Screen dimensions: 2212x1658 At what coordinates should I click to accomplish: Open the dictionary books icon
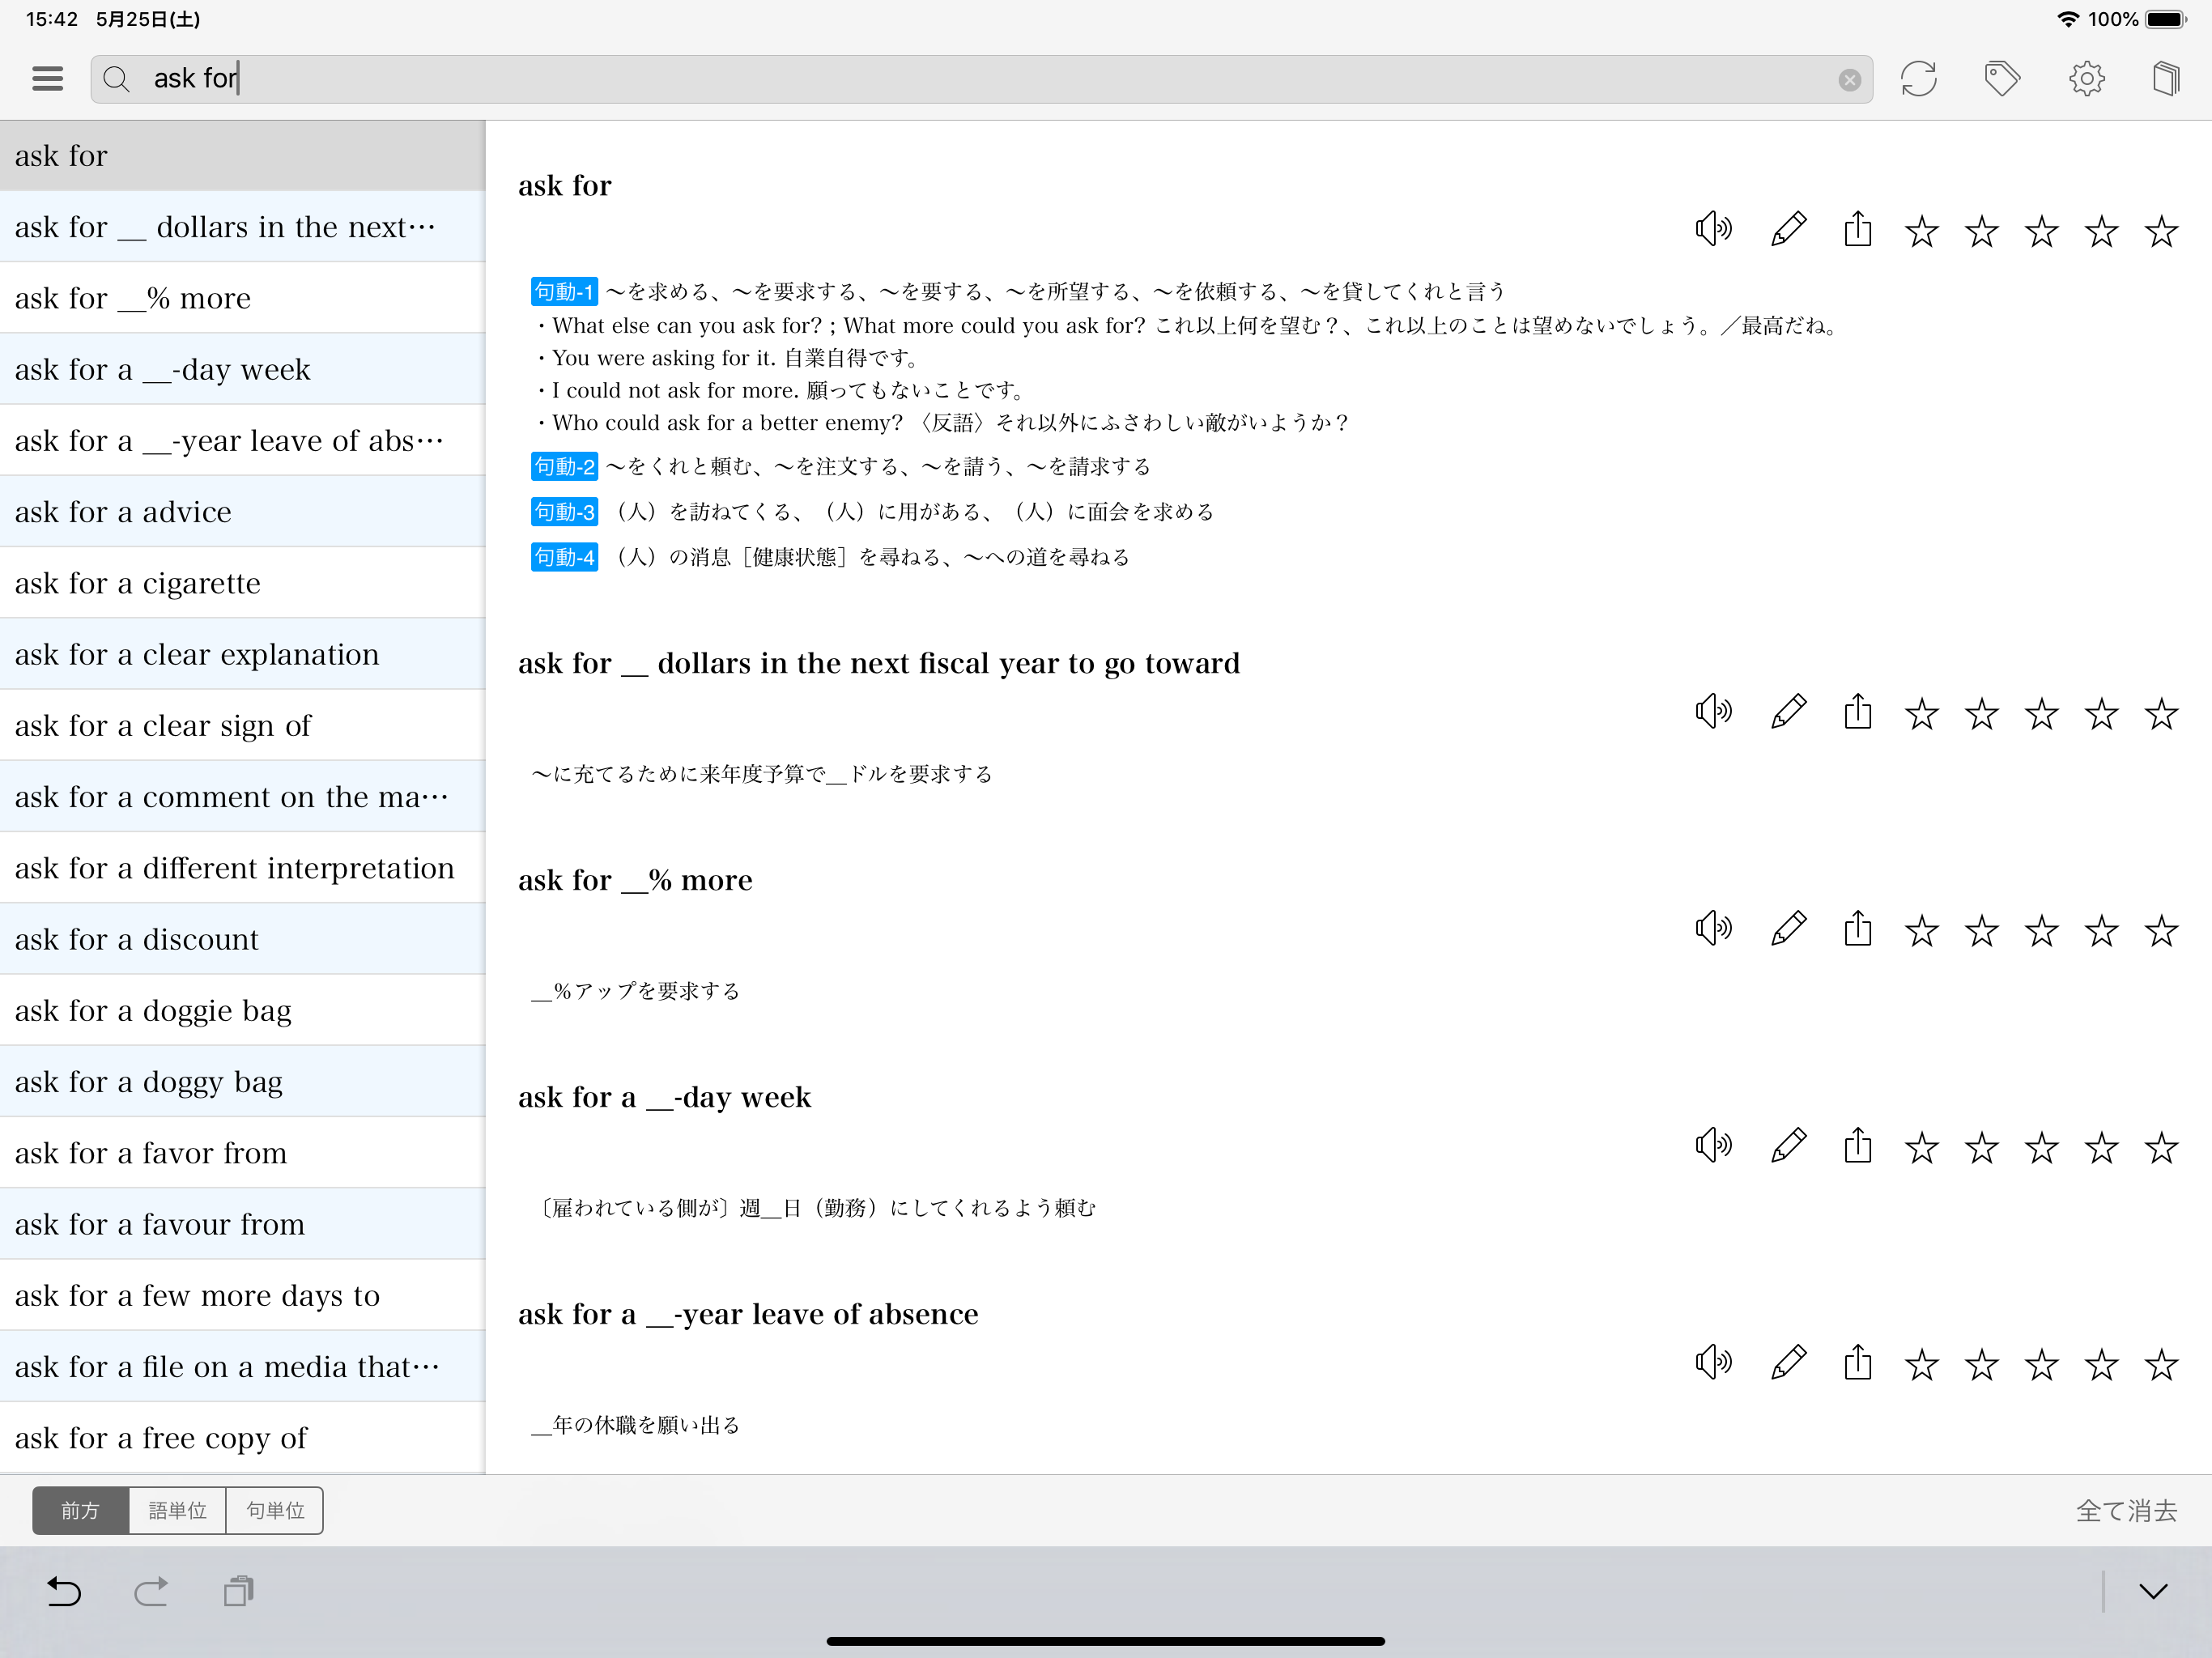[2165, 78]
